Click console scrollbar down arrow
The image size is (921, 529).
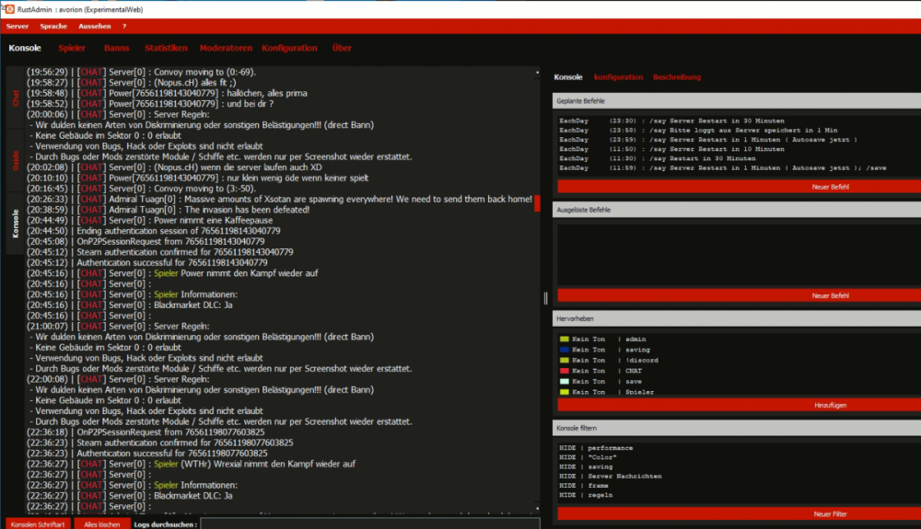pos(537,509)
